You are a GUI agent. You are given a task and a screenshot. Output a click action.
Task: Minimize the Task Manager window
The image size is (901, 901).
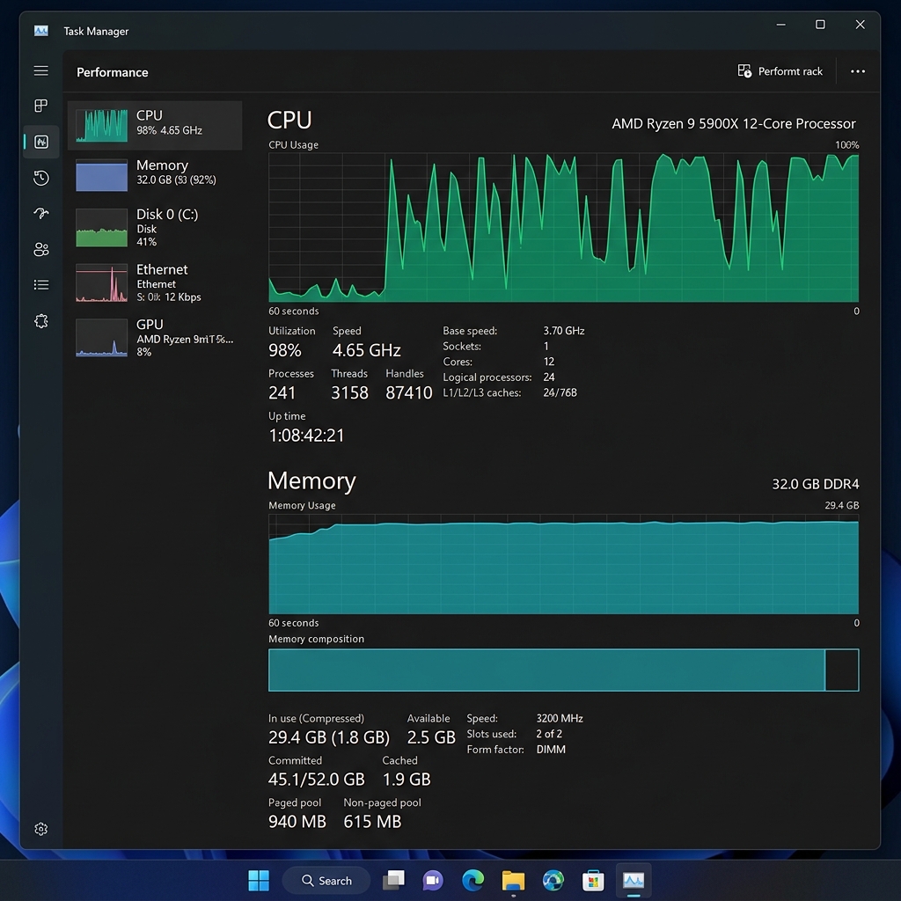tap(781, 24)
